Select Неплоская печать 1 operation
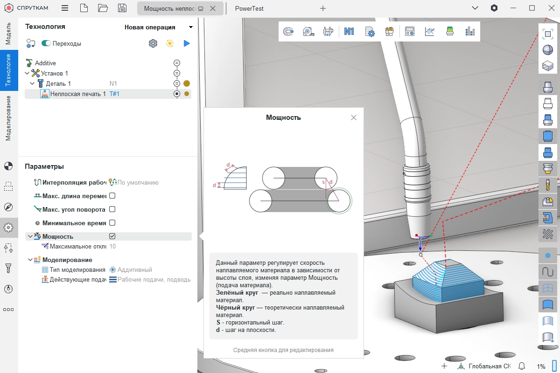This screenshot has height=373, width=560. point(77,94)
